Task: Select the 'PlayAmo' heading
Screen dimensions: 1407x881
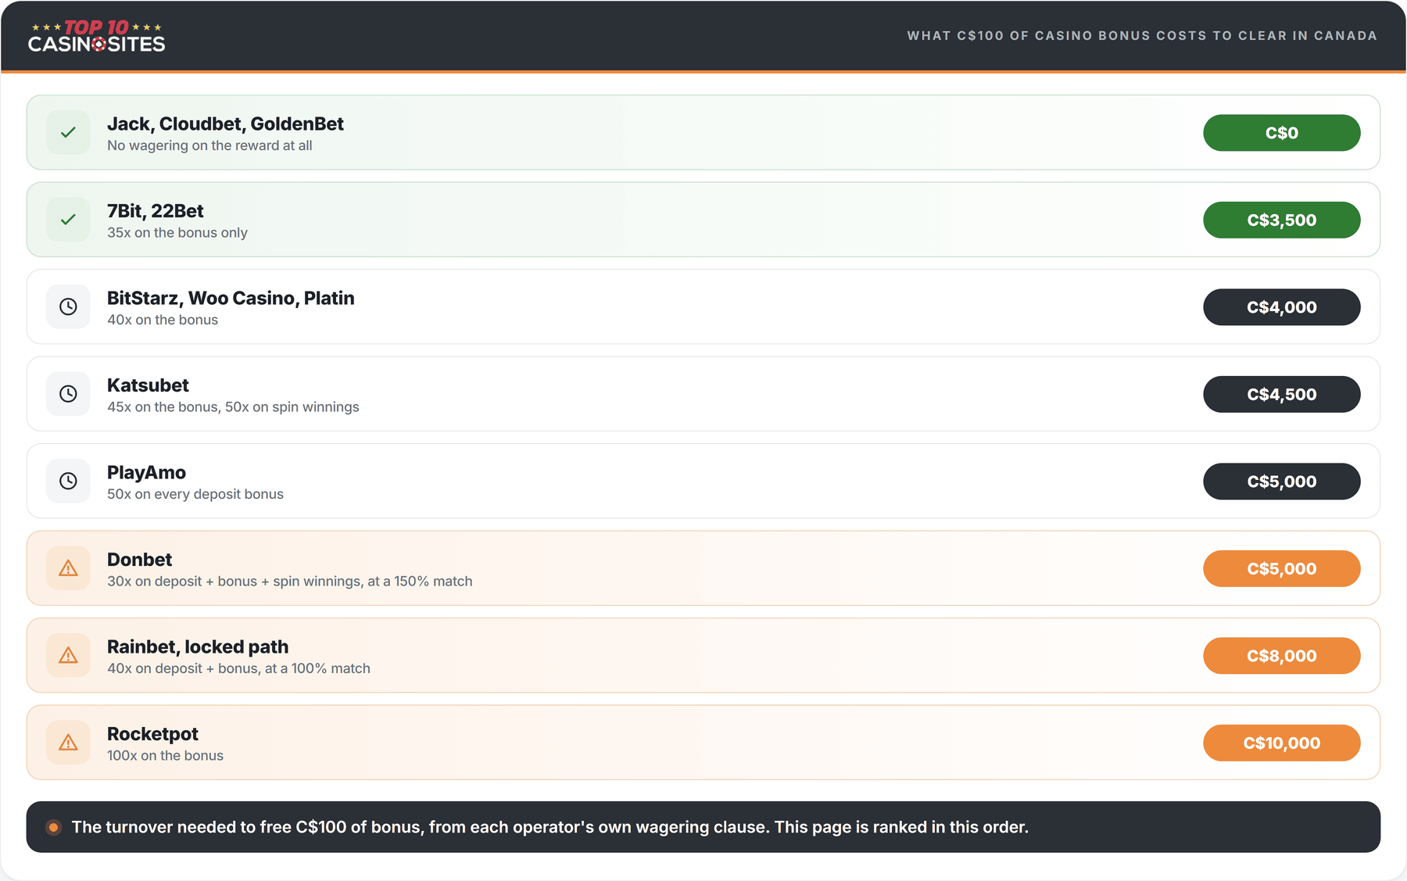Action: pos(146,473)
